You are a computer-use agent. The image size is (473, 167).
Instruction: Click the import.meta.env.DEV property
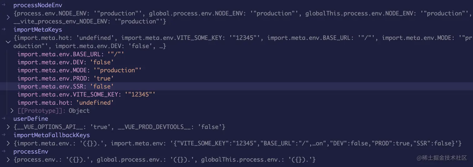pyautogui.click(x=66, y=62)
